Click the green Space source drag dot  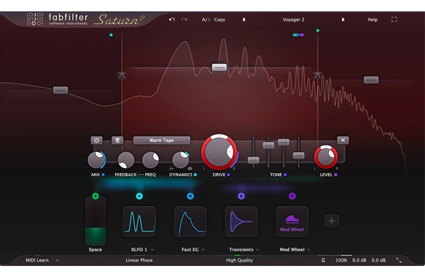[95, 196]
